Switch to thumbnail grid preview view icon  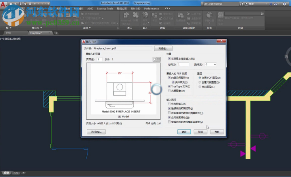point(159,59)
